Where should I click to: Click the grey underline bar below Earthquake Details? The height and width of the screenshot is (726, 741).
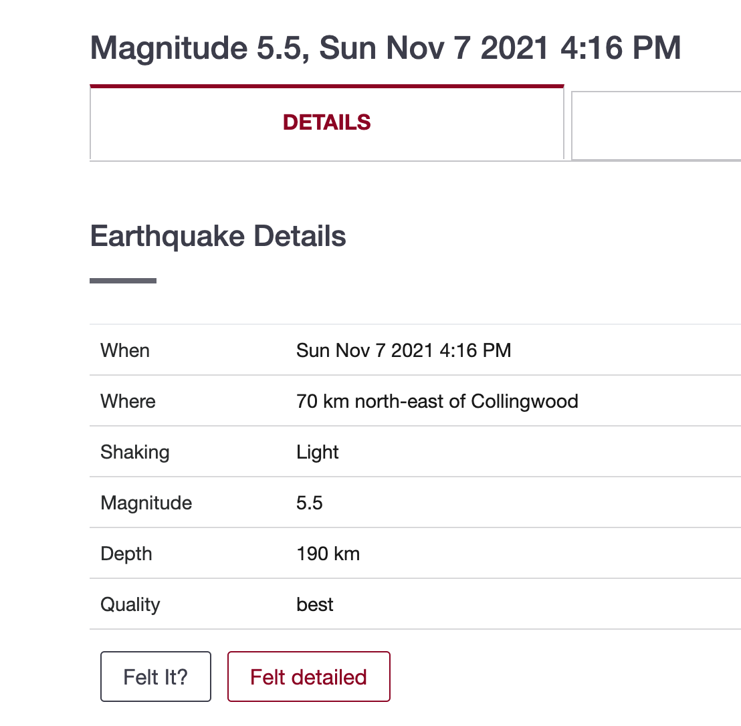pos(123,281)
